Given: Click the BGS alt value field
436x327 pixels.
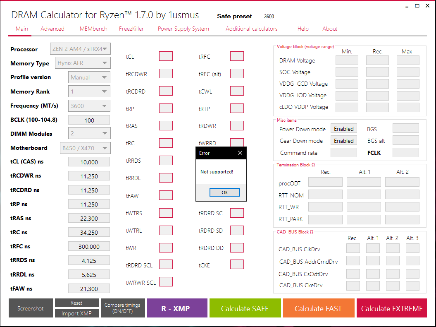Looking at the screenshot, I should 406,140.
